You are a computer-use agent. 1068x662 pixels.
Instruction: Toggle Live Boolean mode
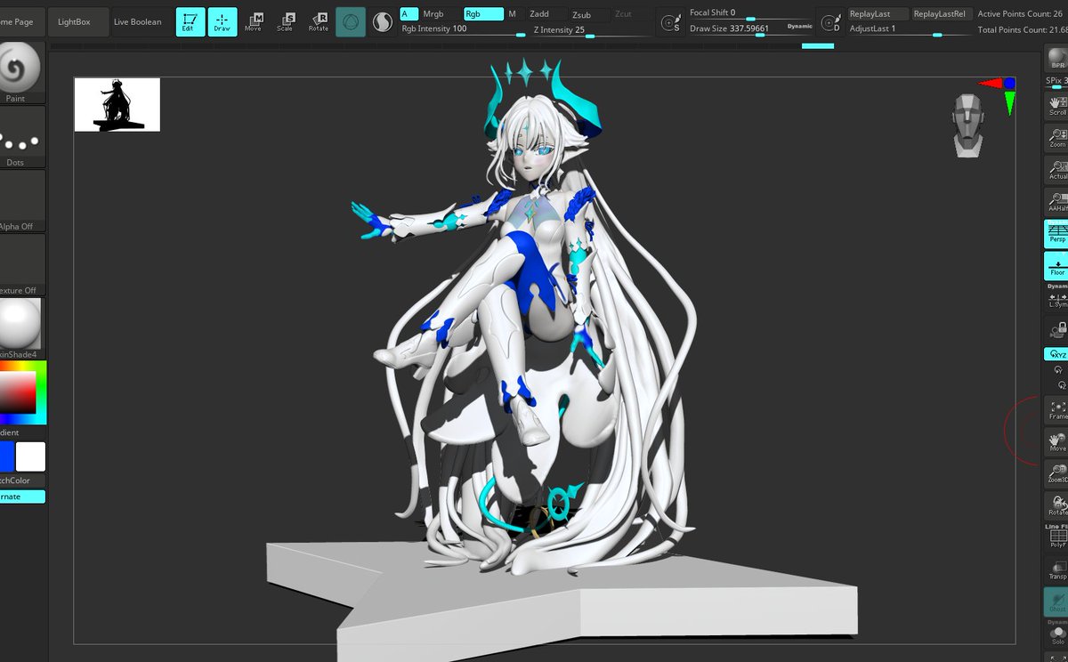coord(138,21)
